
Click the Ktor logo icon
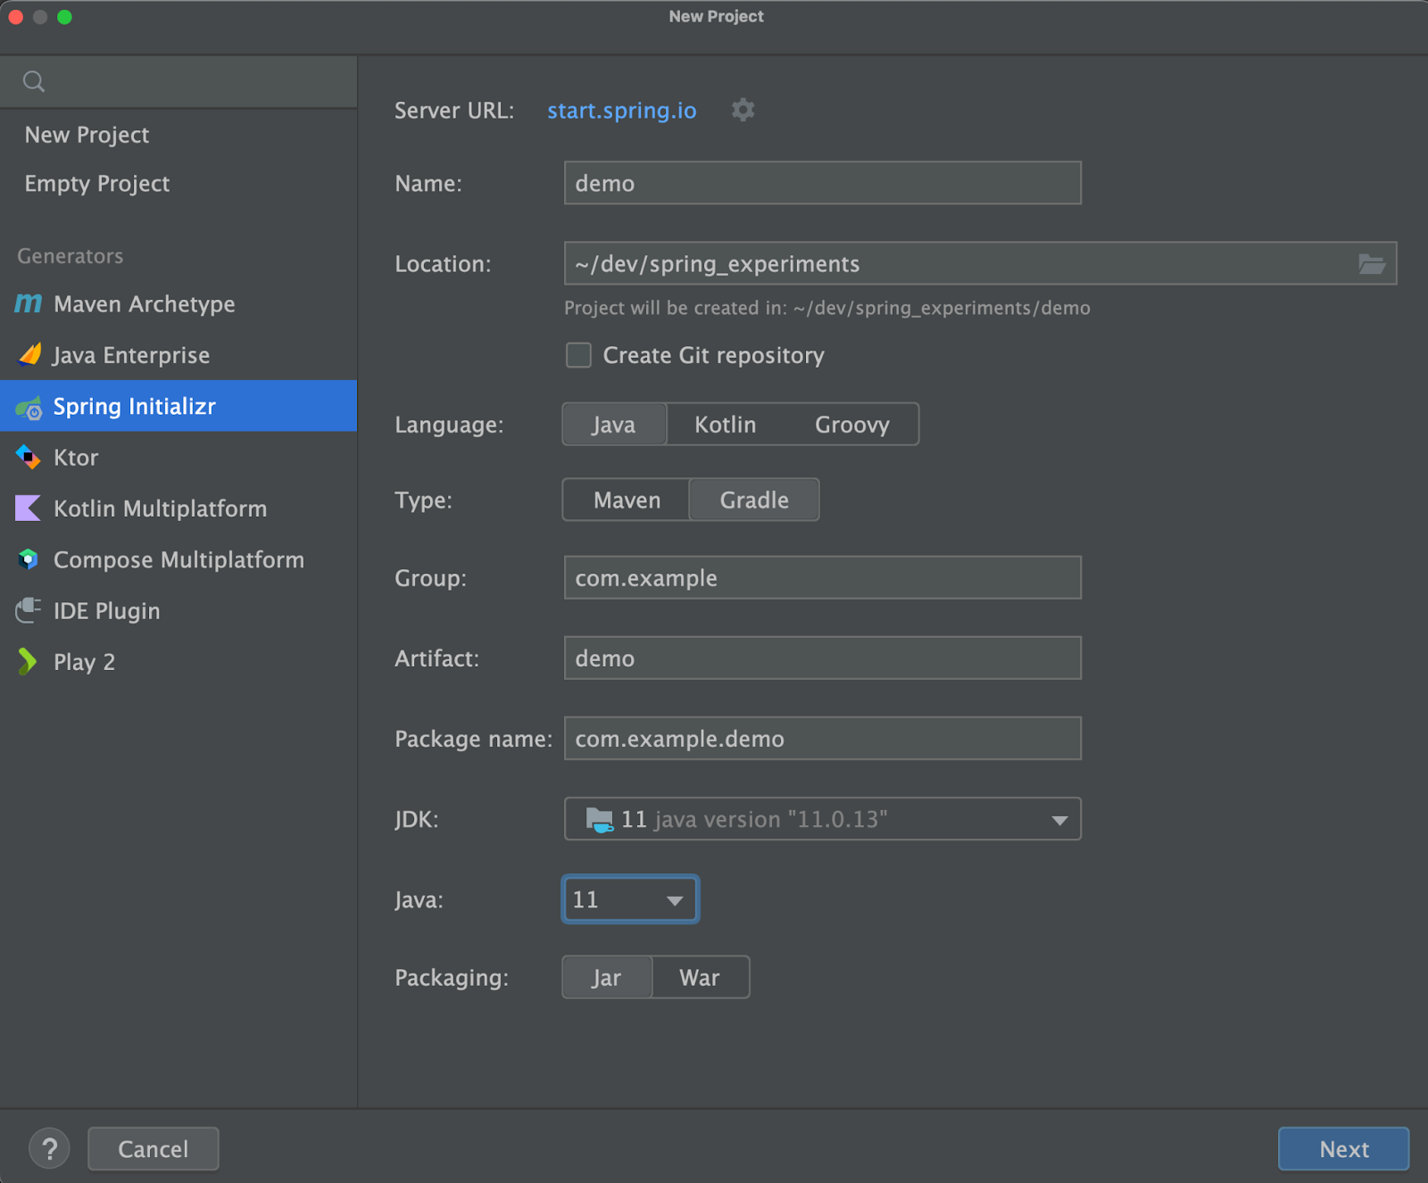[29, 457]
